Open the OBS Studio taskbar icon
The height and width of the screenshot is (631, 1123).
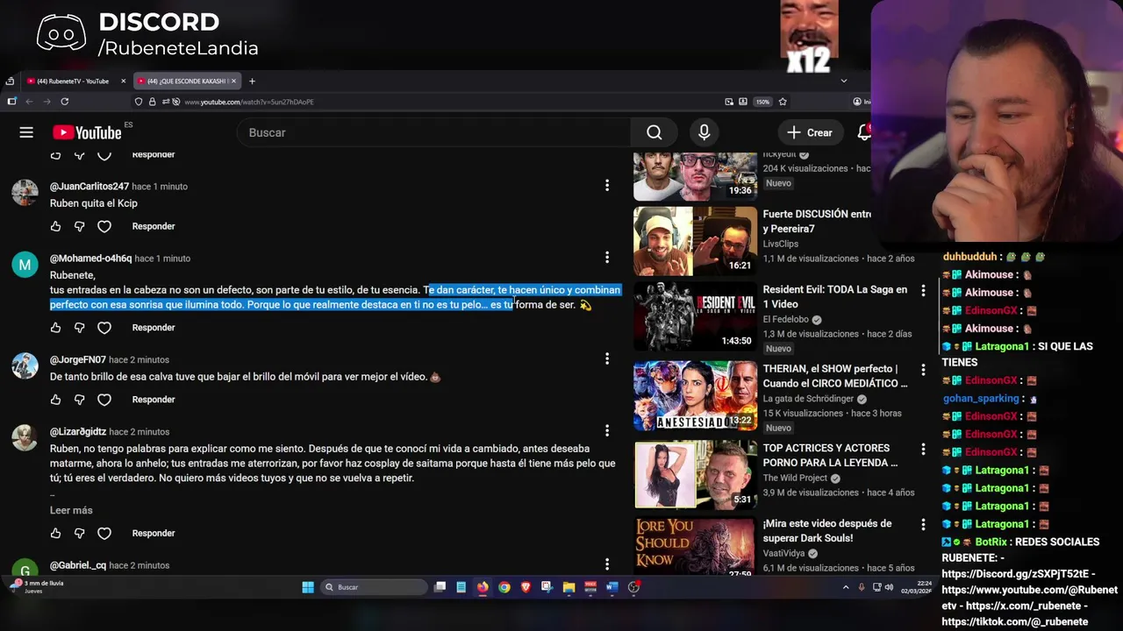pos(633,587)
